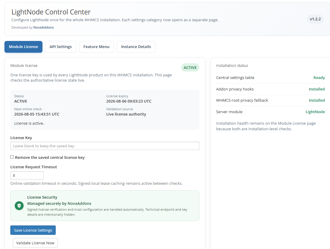Image resolution: width=330 pixels, height=249 pixels.
Task: Click next online check value 2026-08-05 15:43:51 UTC
Action: point(37,114)
